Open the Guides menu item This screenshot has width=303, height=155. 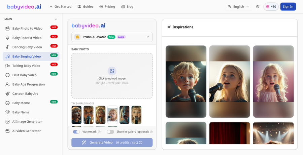86,7
